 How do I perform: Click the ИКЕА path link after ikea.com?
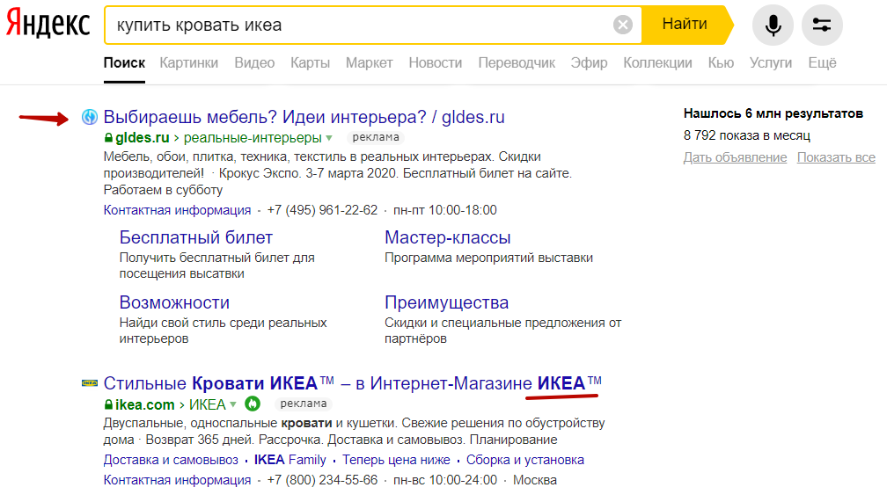click(x=207, y=404)
